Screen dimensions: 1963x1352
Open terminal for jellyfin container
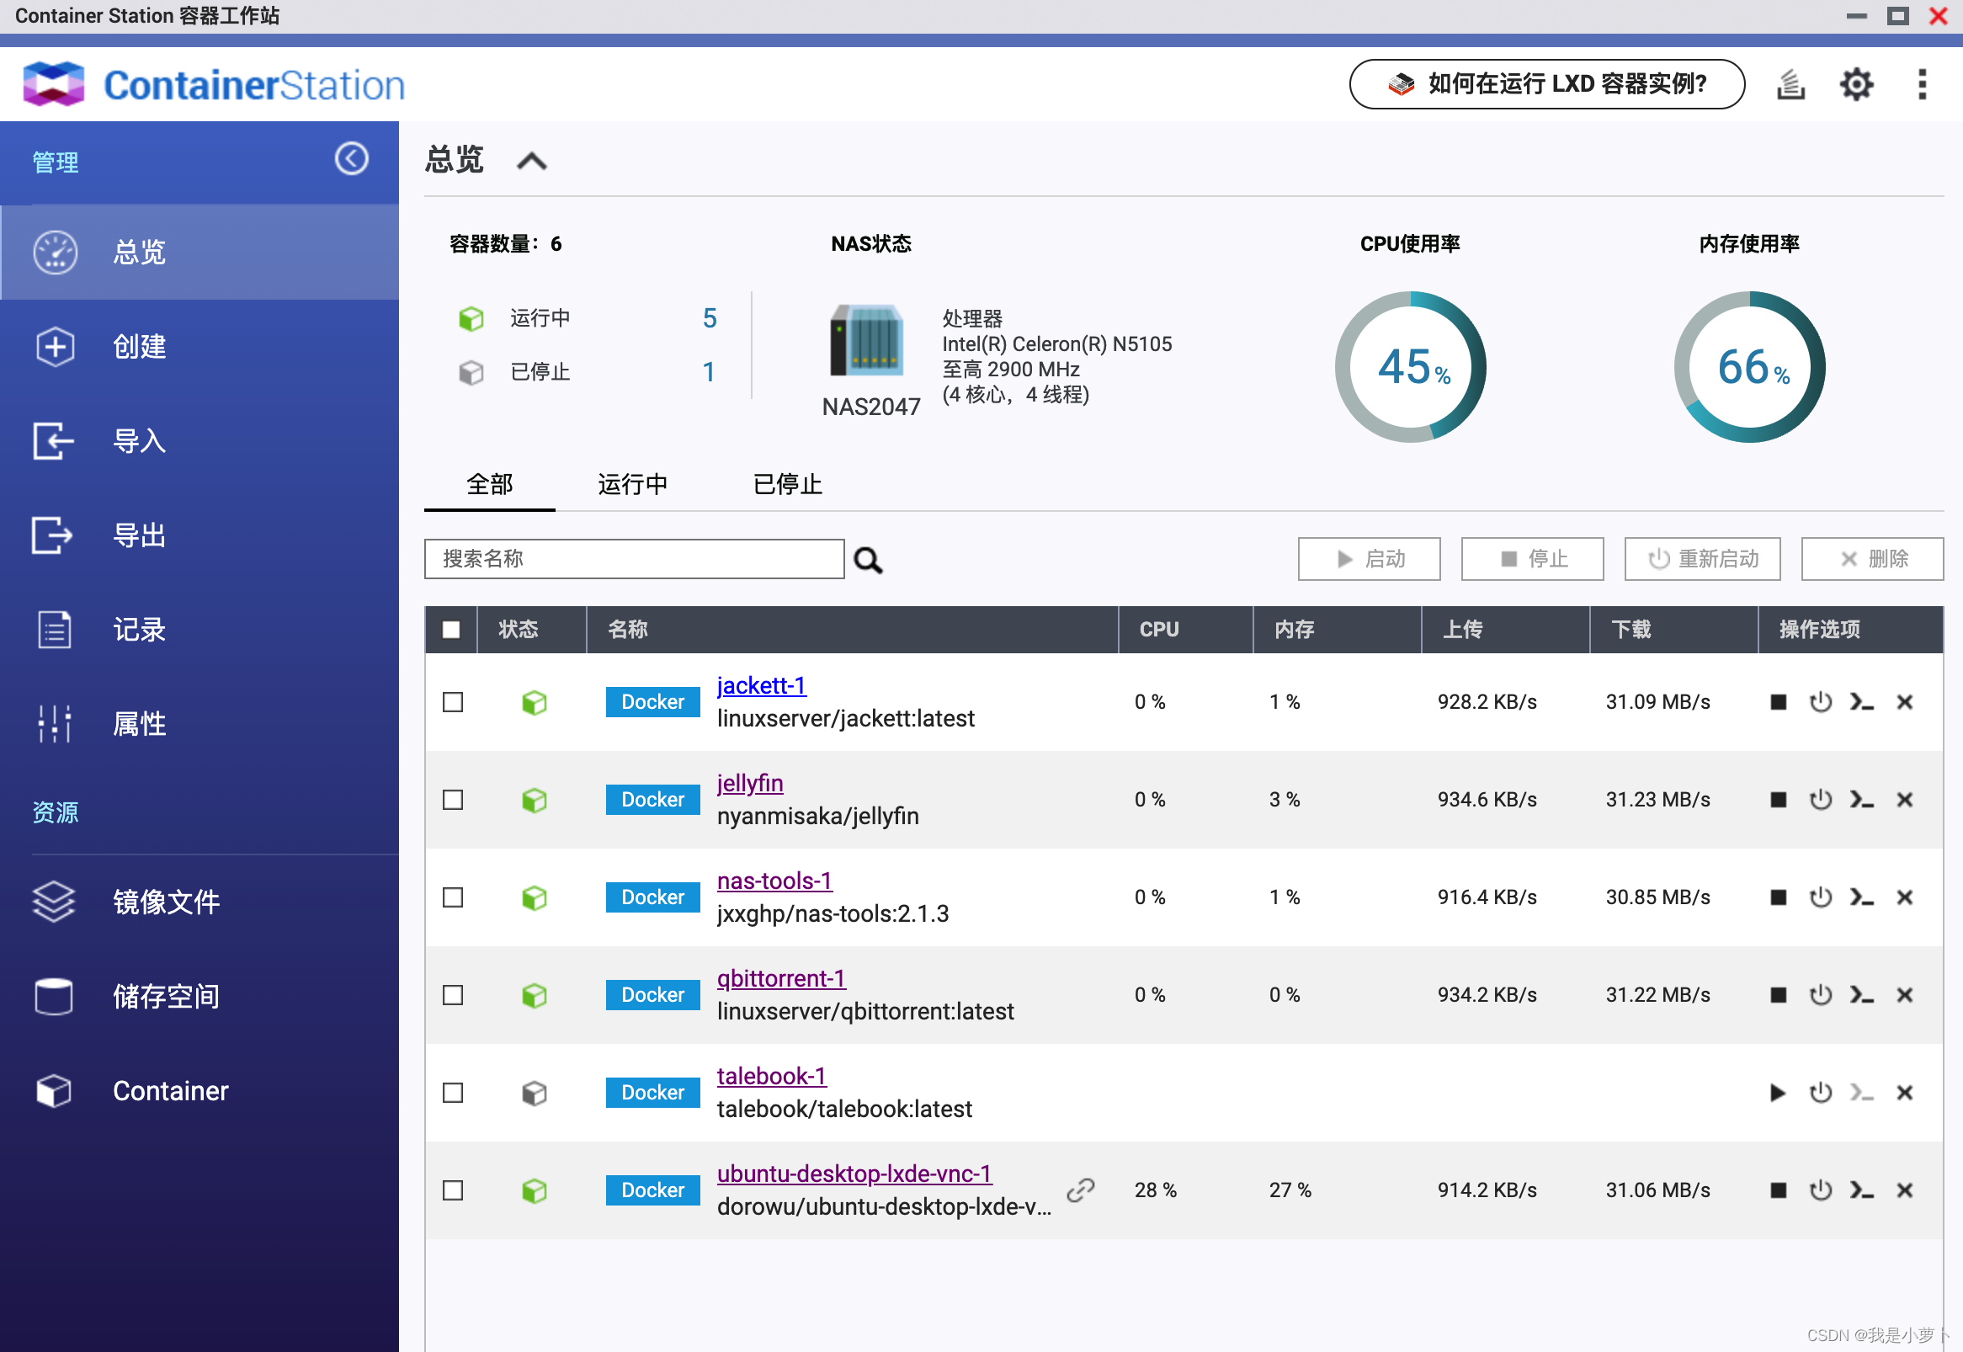pos(1861,800)
